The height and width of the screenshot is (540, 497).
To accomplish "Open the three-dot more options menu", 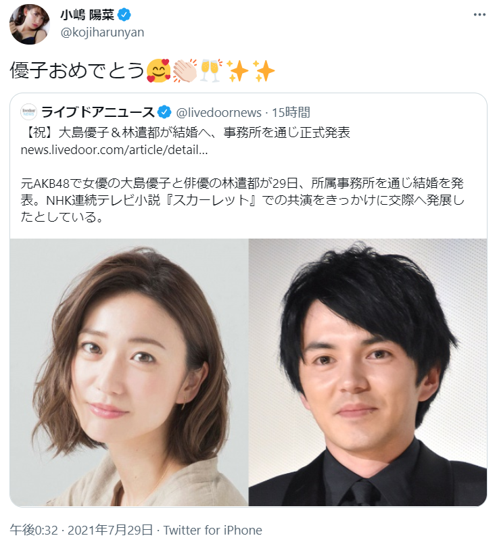I will click(479, 15).
